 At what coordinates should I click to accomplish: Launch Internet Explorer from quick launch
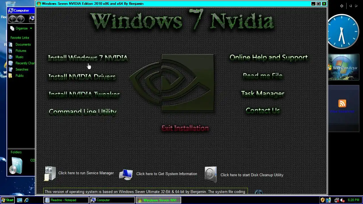pyautogui.click(x=27, y=200)
